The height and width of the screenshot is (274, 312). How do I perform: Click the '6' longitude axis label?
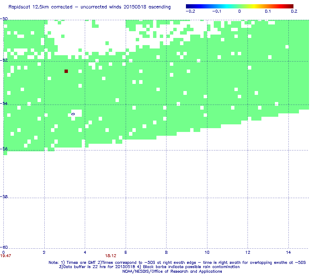point(126,253)
